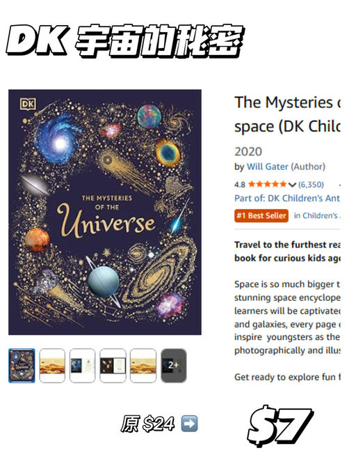Select the second desert landscape thumbnail
The image size is (356, 476).
52,365
